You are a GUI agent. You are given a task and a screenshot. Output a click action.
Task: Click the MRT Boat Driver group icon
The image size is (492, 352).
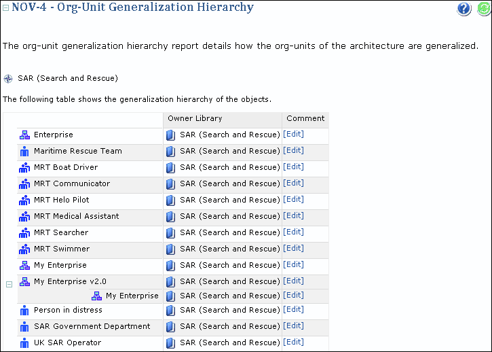click(x=24, y=168)
